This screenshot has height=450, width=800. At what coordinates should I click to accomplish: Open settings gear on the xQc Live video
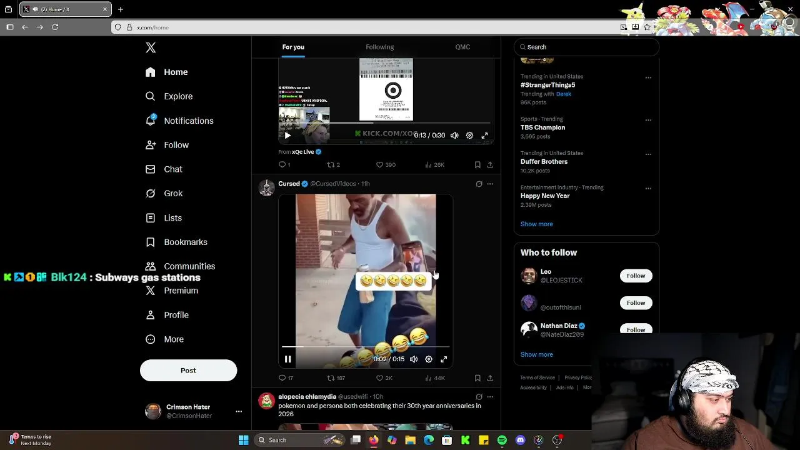(x=469, y=136)
